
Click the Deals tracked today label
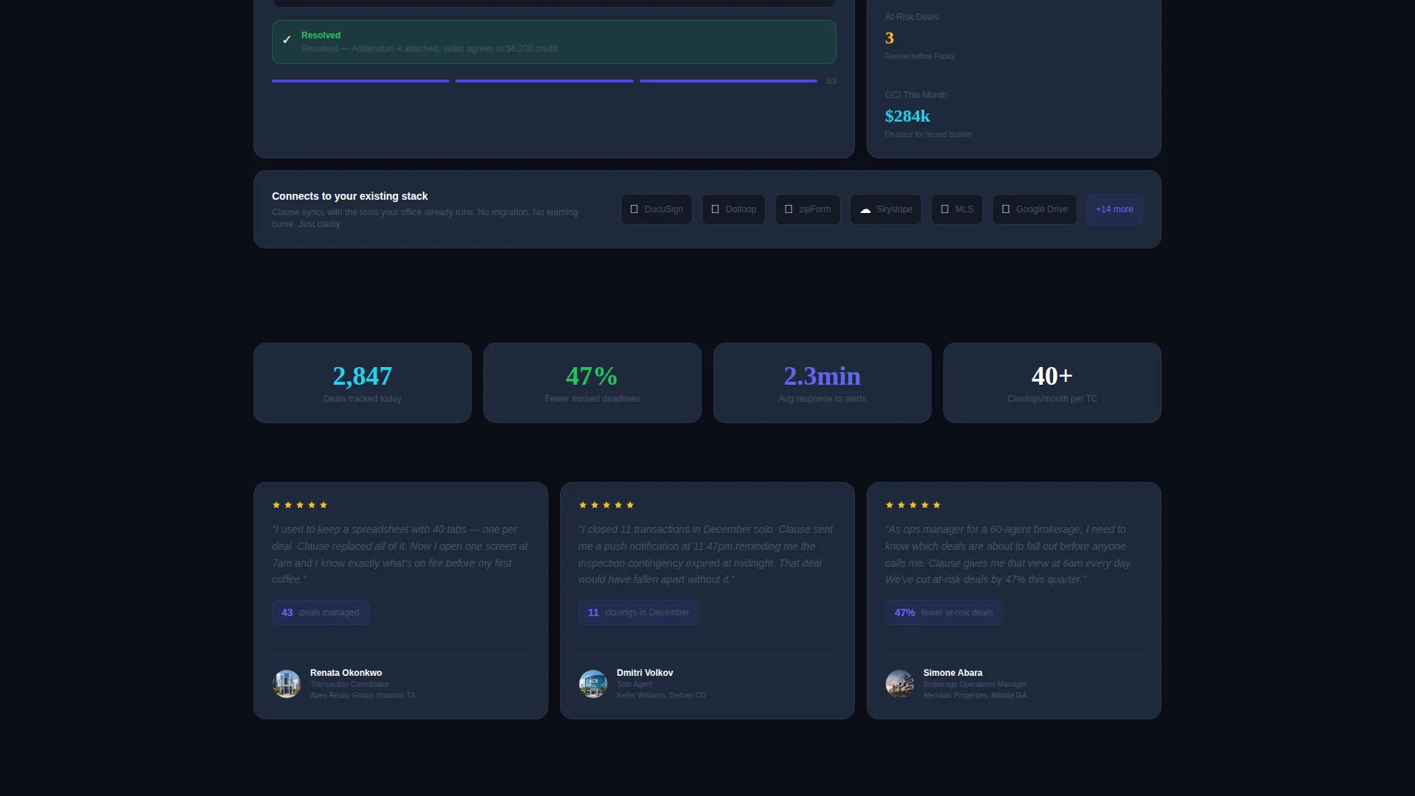363,399
